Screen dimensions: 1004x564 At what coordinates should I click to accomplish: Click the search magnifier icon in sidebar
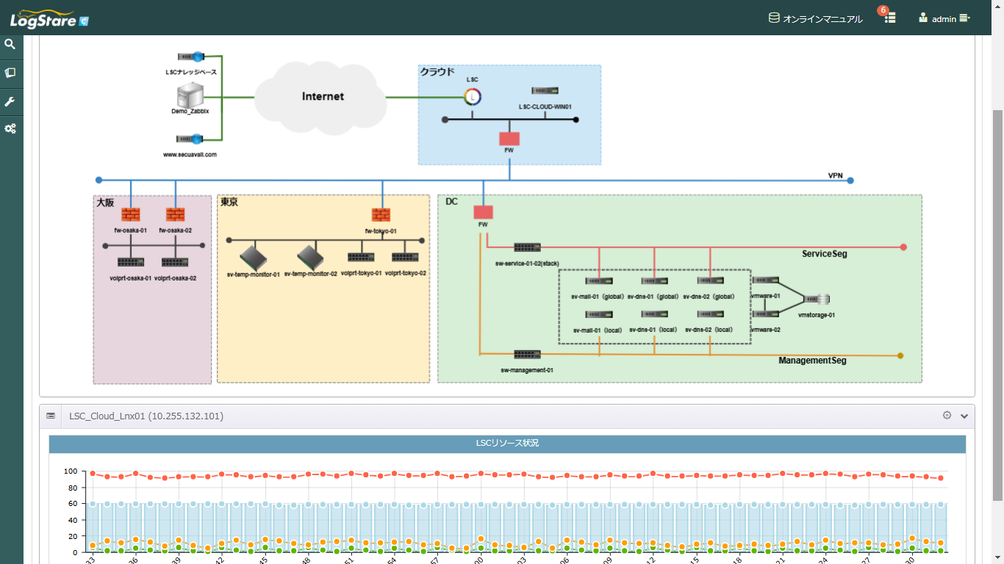pos(10,45)
